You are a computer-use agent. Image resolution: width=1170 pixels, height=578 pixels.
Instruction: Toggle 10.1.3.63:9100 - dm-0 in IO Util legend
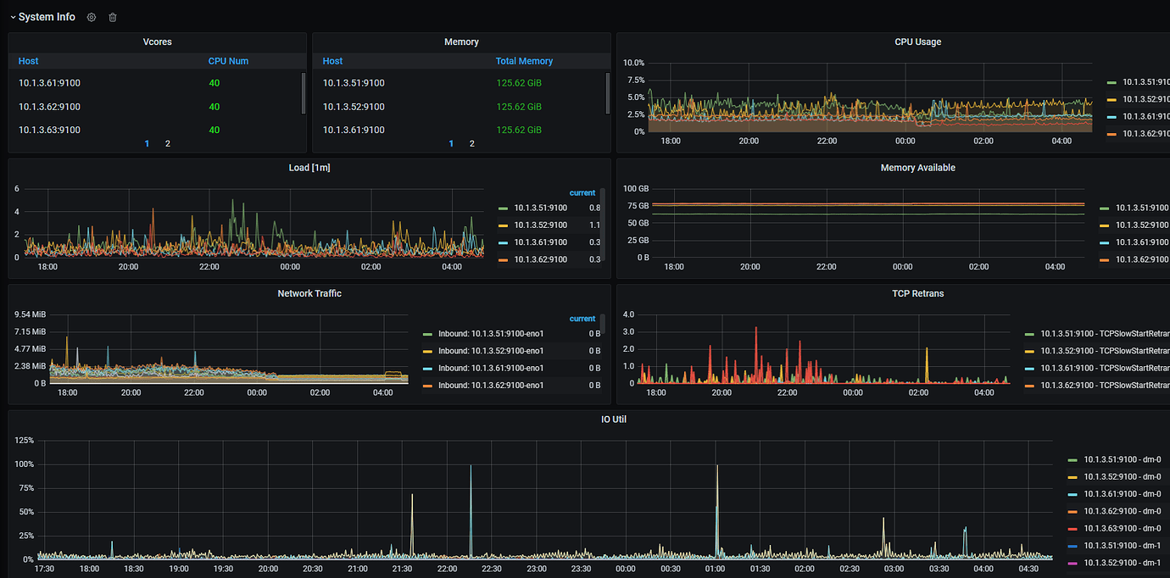(1122, 528)
